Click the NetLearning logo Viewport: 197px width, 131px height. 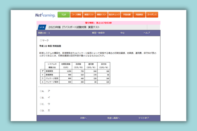pos(45,15)
